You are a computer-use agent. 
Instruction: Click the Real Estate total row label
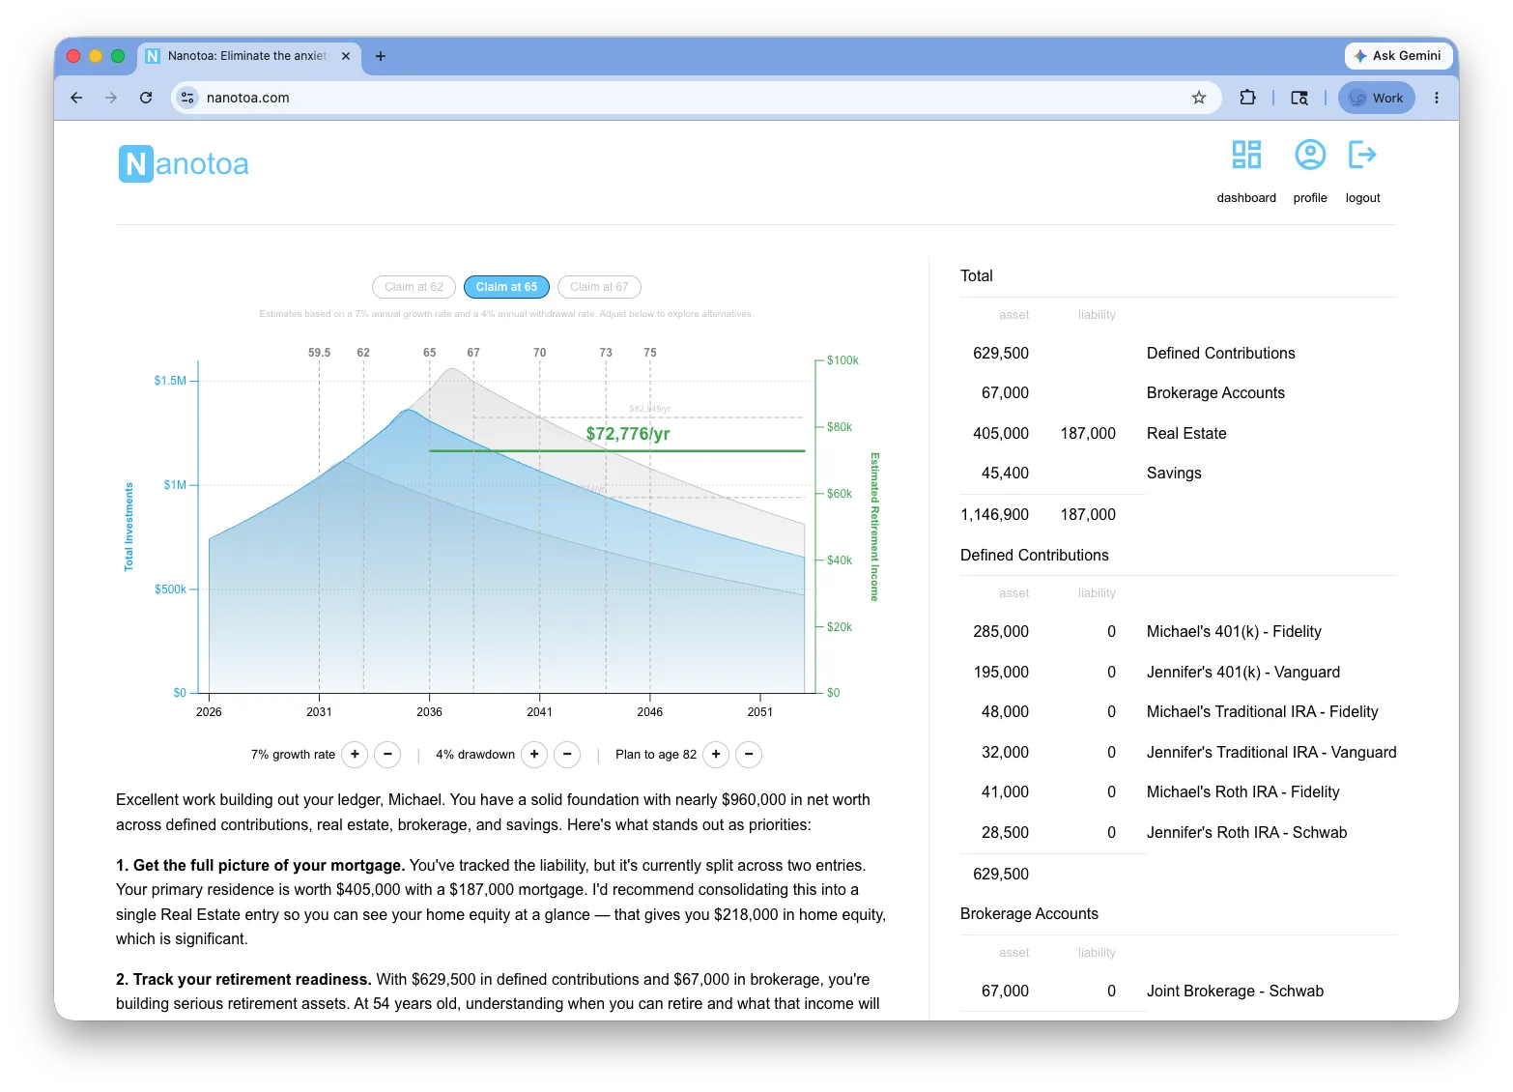(x=1186, y=434)
